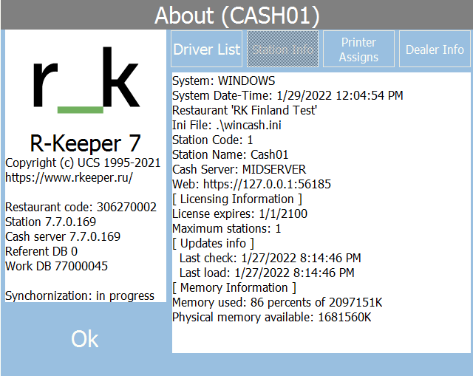This screenshot has height=376, width=473.
Task: Click the Ok button
Action: (85, 338)
